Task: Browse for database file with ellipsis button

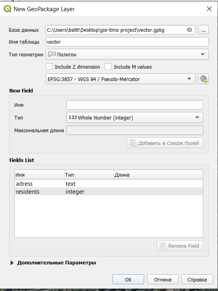Action: click(x=204, y=30)
